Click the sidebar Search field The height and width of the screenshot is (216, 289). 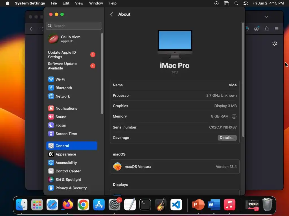74,26
